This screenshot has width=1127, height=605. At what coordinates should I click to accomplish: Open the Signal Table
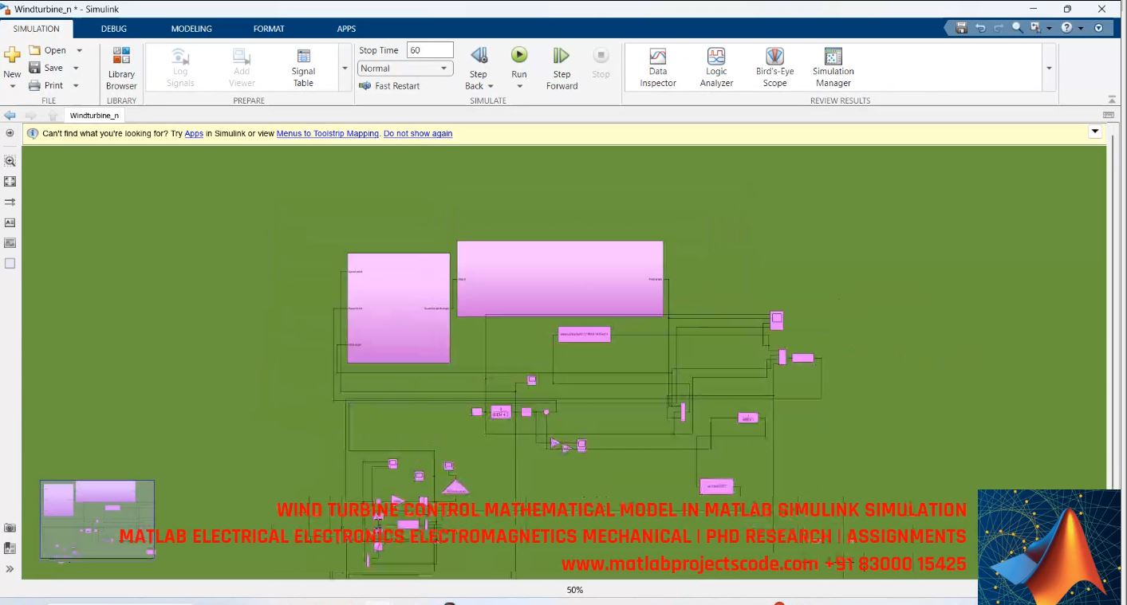303,68
